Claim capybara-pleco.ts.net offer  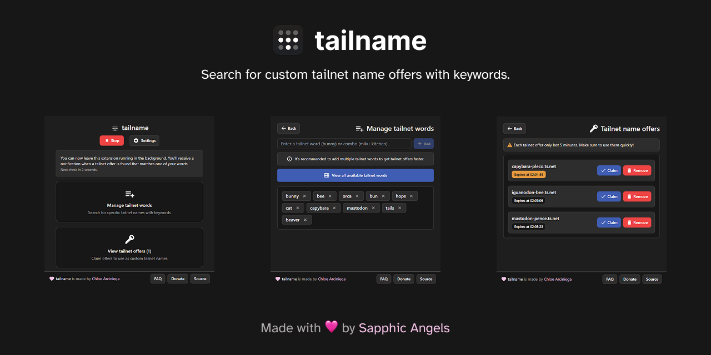(609, 170)
